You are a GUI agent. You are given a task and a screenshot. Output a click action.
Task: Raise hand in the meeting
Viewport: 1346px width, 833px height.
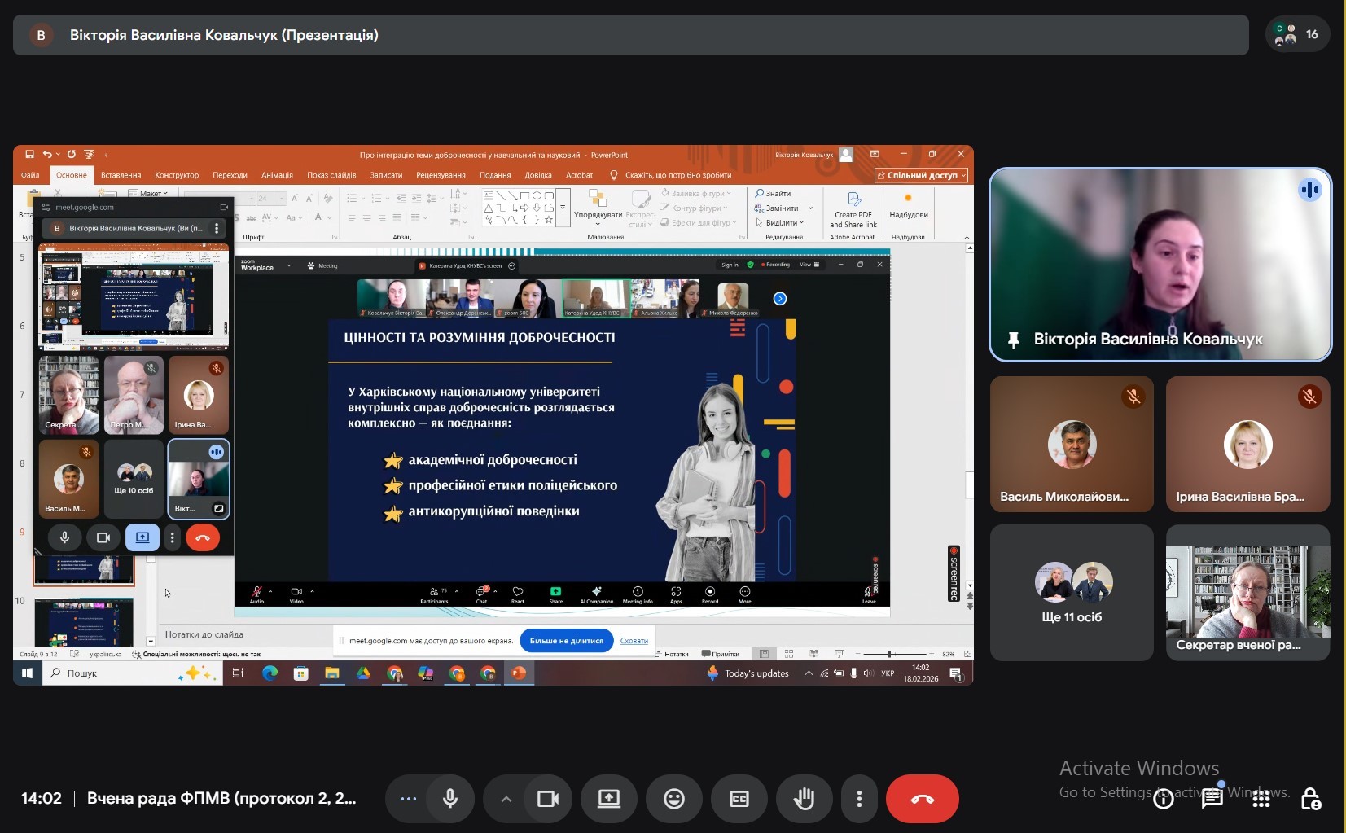click(x=804, y=799)
